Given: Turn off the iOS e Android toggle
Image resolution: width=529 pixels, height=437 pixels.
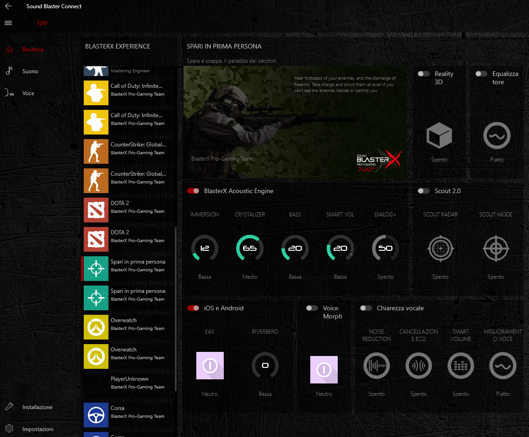Looking at the screenshot, I should click(x=193, y=308).
